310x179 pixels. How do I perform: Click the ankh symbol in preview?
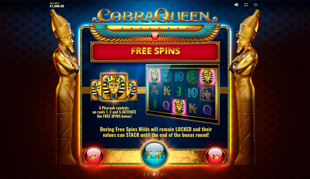[x=166, y=76]
